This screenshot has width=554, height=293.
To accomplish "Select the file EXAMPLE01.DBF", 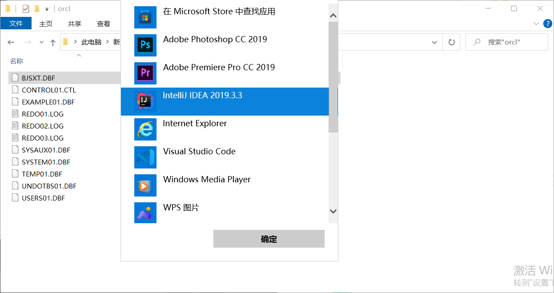I will pyautogui.click(x=48, y=102).
